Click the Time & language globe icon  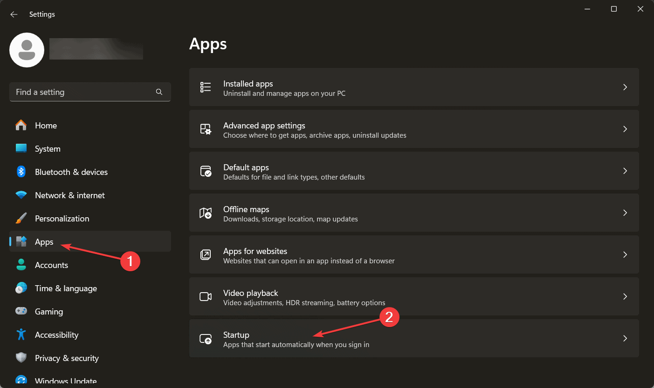tap(21, 288)
